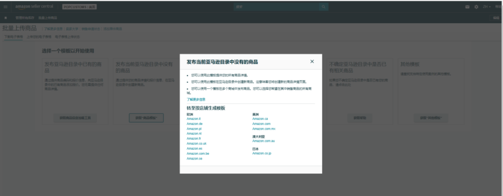Screen dimensions: 503x196
Task: Click the 转至按店铺生成模板 heading
Action: pyautogui.click(x=206, y=109)
